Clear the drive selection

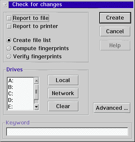63,106
